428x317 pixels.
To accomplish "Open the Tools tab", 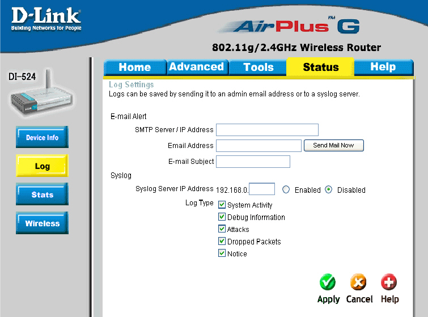I will coord(258,67).
